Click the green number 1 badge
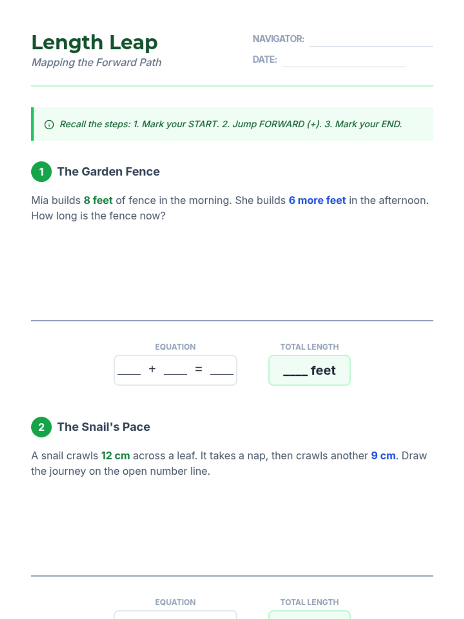The height and width of the screenshot is (619, 464). click(41, 172)
